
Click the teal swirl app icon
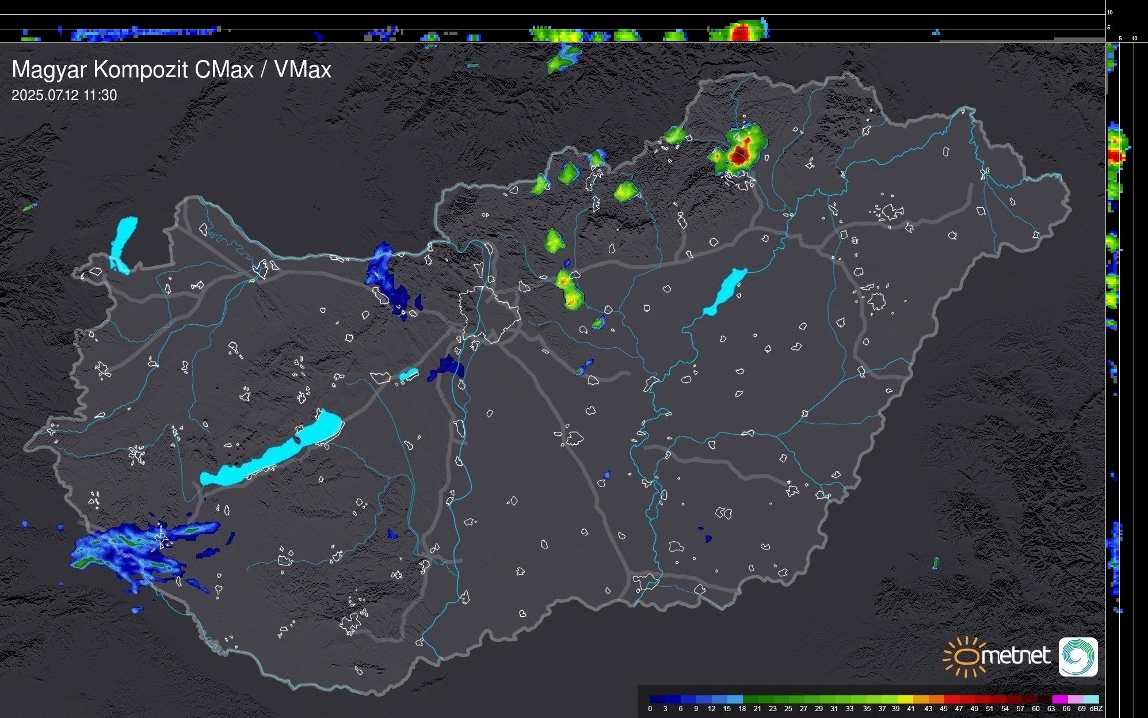click(x=1078, y=656)
